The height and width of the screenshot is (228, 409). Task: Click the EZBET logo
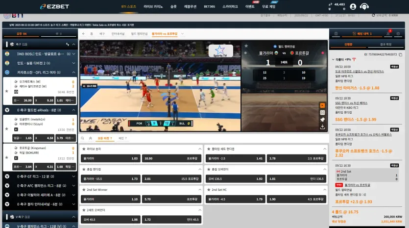(54, 6)
